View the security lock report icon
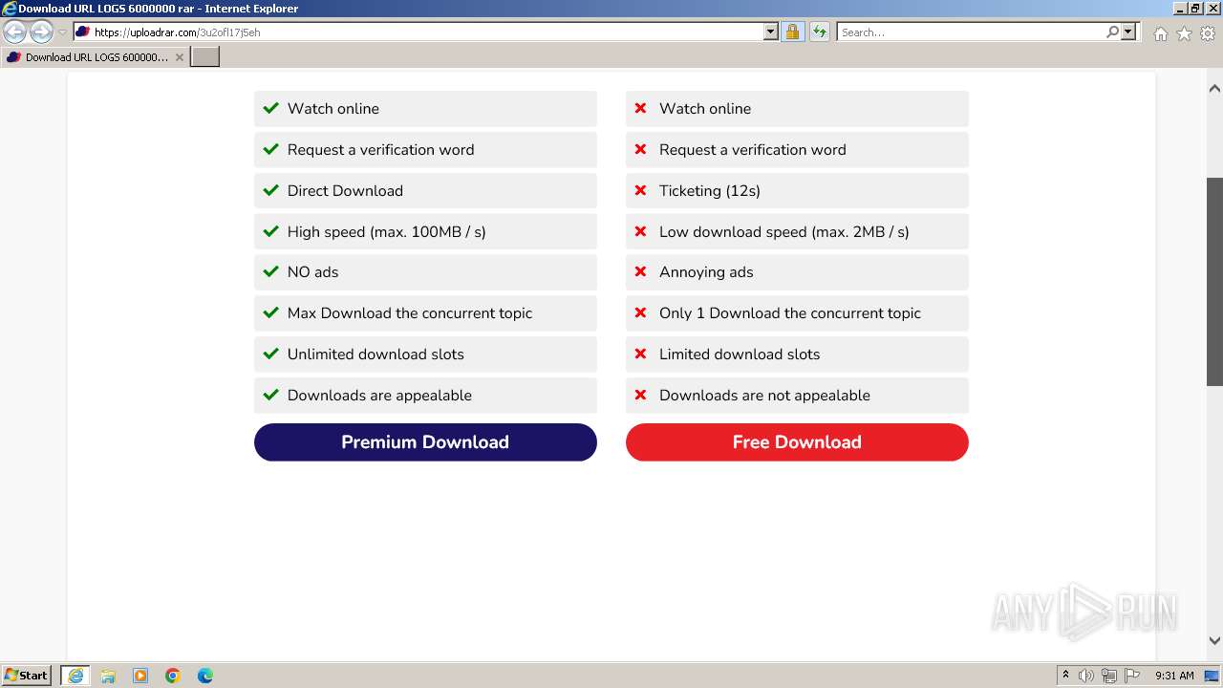Image resolution: width=1223 pixels, height=688 pixels. coord(792,32)
